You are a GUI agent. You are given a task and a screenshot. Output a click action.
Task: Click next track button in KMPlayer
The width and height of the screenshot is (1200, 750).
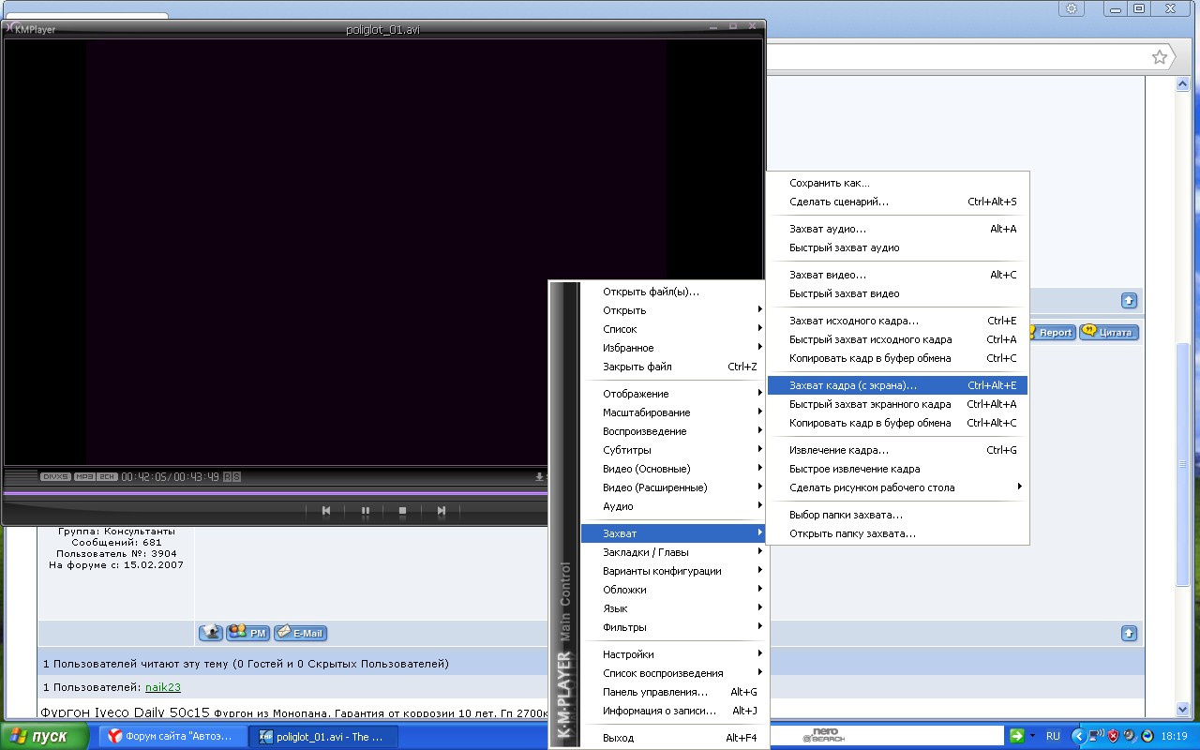pos(441,511)
